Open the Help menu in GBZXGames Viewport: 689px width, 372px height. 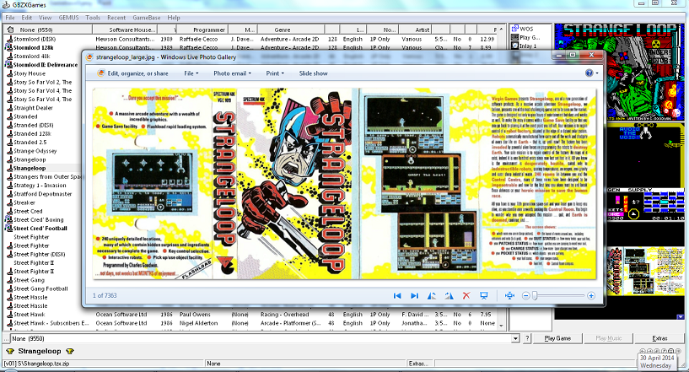click(174, 18)
